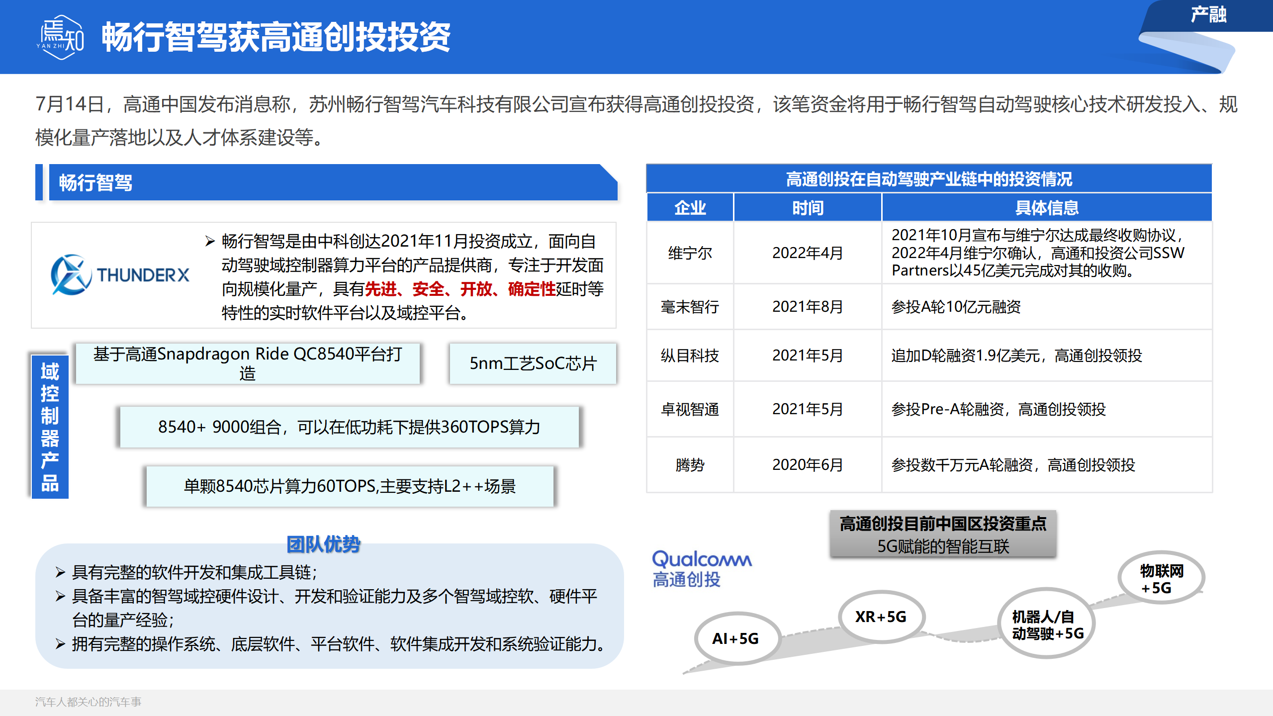Select the 8540+ 9000组合 360TOPS box
The width and height of the screenshot is (1273, 716).
[350, 427]
